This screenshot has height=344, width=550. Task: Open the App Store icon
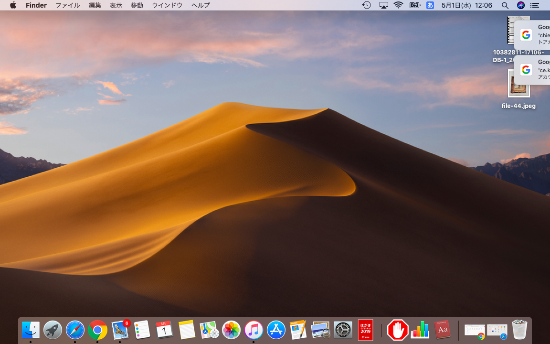click(276, 330)
